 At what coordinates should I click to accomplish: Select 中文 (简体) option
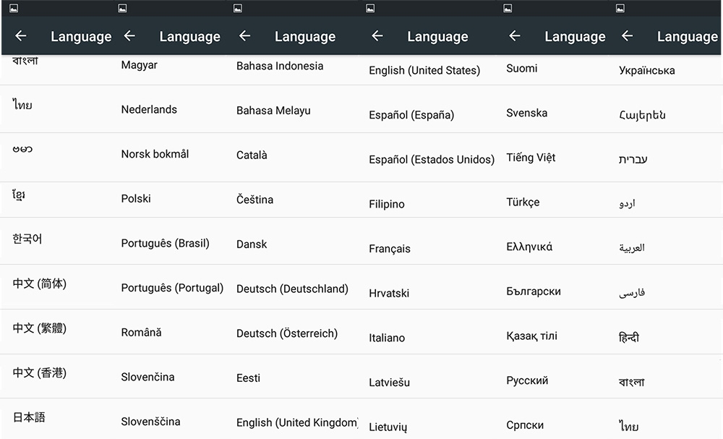click(x=39, y=284)
